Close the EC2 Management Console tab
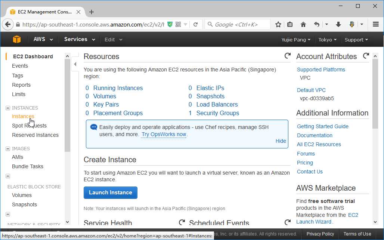 78,12
